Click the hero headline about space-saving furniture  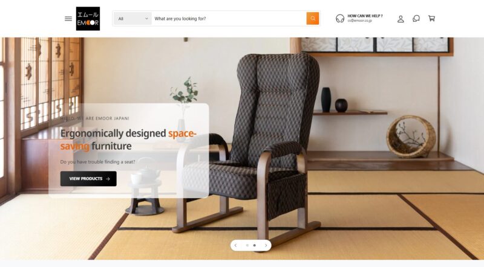click(x=128, y=140)
